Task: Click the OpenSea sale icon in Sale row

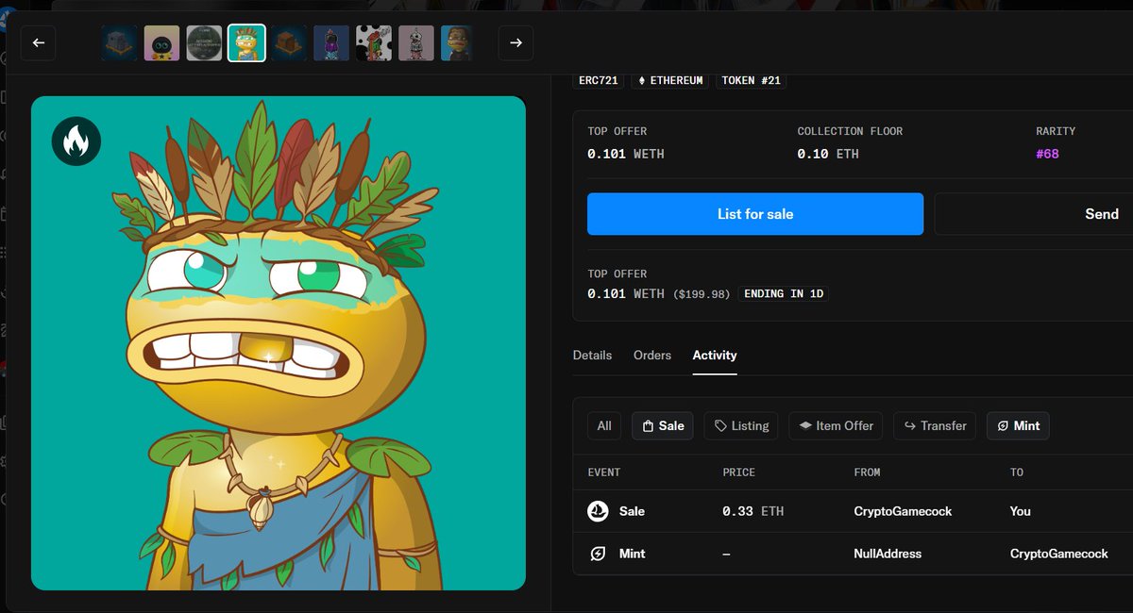Action: click(x=598, y=511)
